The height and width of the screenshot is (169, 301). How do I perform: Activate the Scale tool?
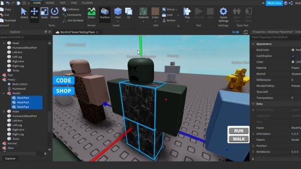tap(44, 13)
